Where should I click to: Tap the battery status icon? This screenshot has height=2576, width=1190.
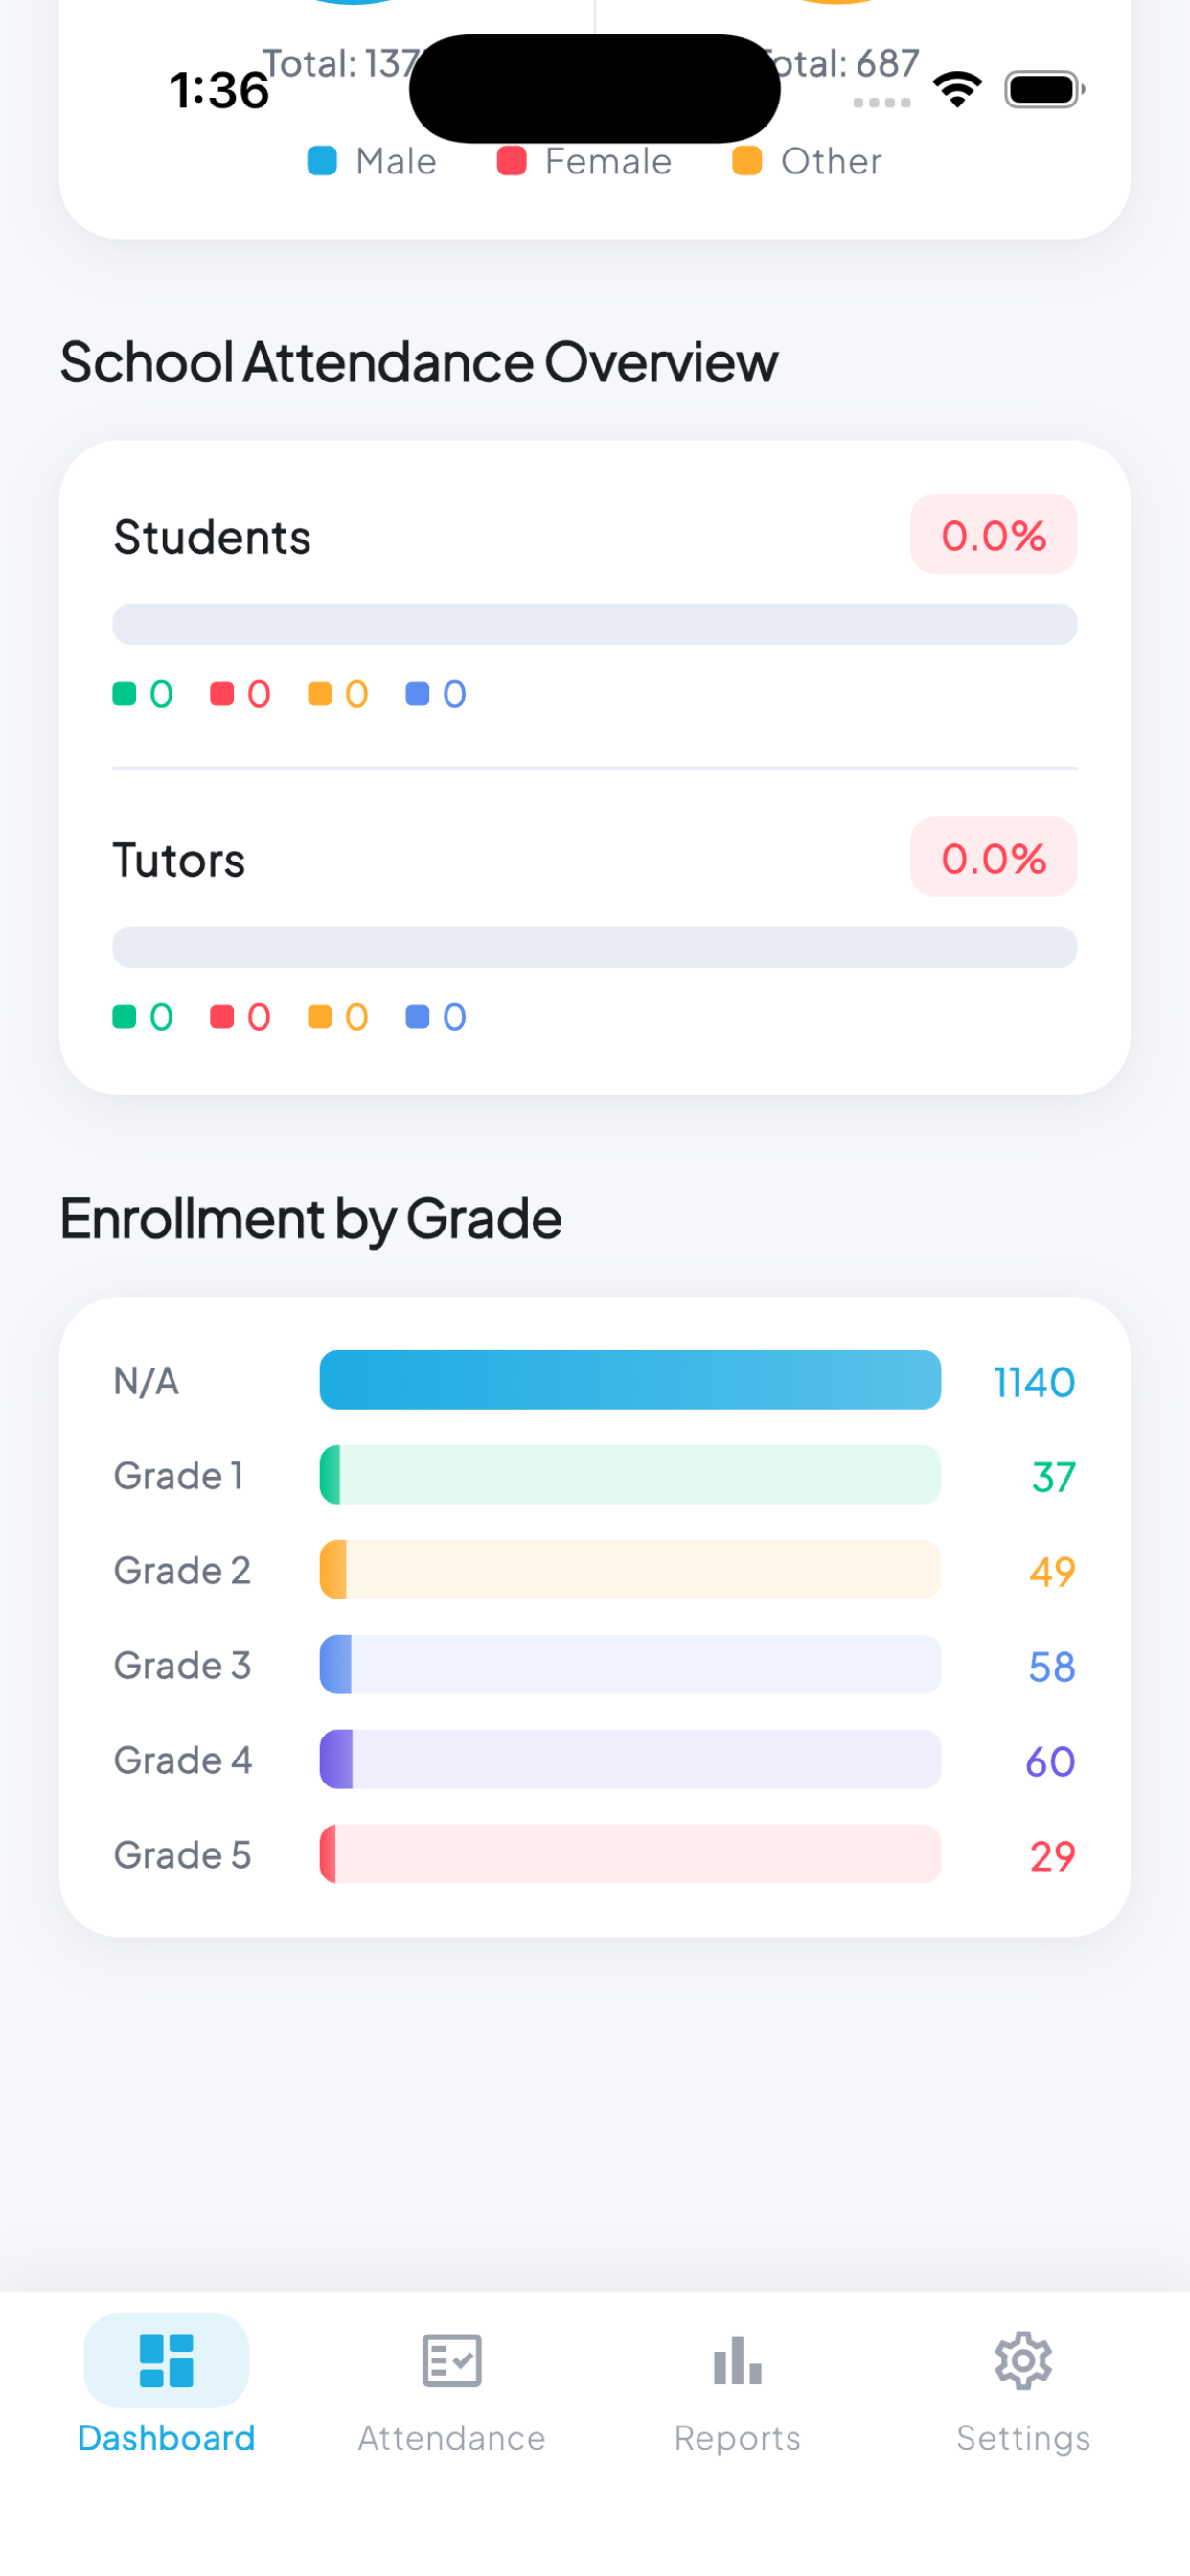click(x=1044, y=89)
